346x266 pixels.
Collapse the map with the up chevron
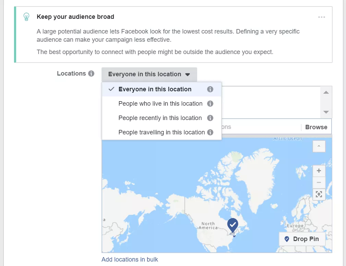tap(319, 146)
